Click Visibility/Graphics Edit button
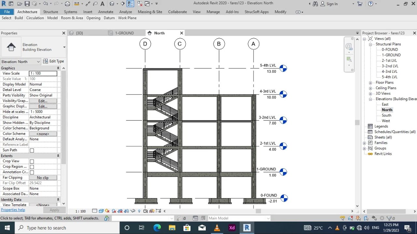The image size is (417, 234). pyautogui.click(x=43, y=101)
